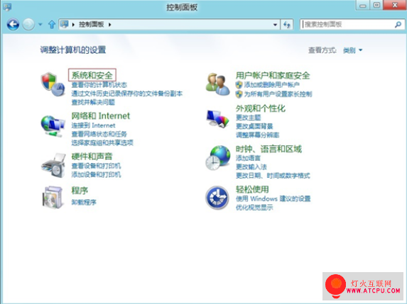Open the Hardware and Sound printer icon

coord(53,165)
